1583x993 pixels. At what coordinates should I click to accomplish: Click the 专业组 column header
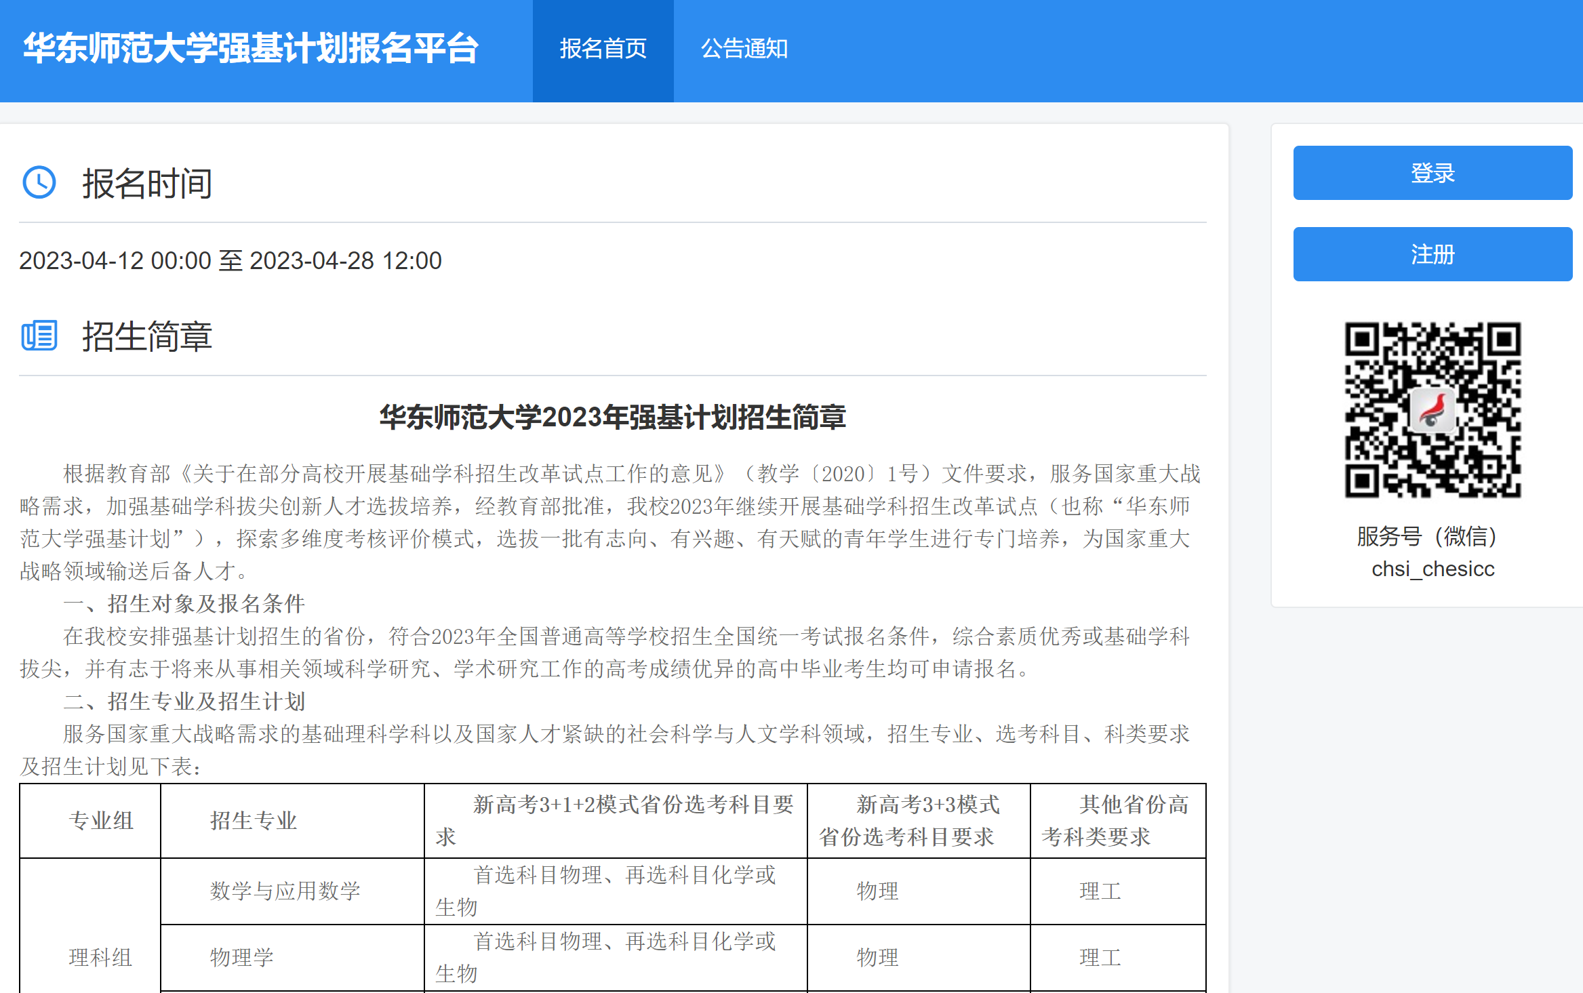[x=101, y=821]
